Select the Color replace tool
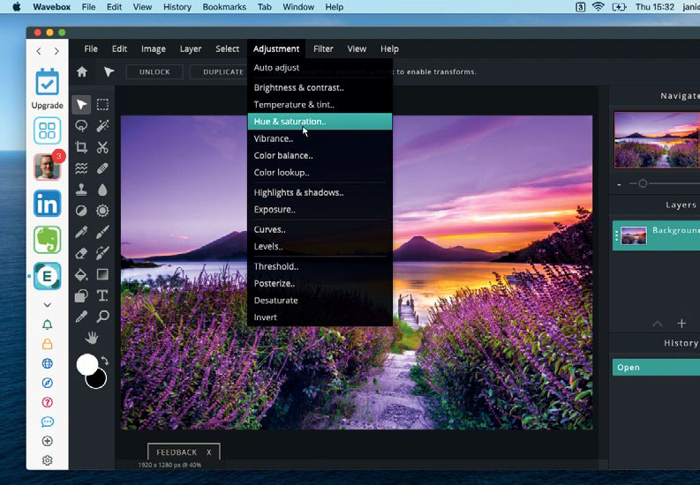700x485 pixels. pos(102,253)
